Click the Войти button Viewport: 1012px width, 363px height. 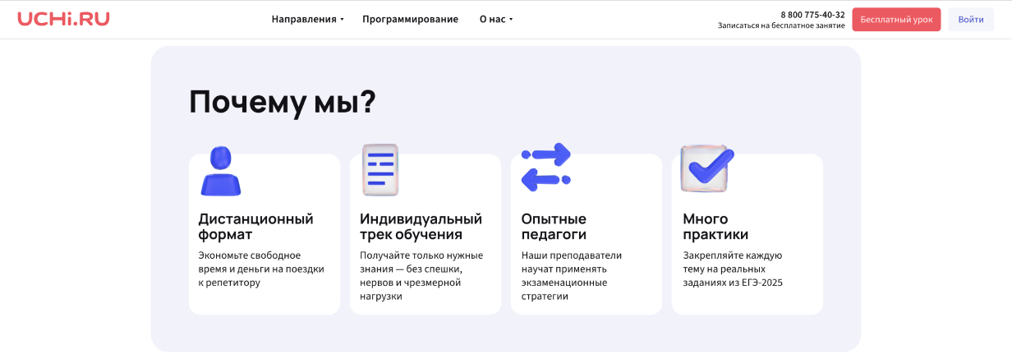[971, 20]
